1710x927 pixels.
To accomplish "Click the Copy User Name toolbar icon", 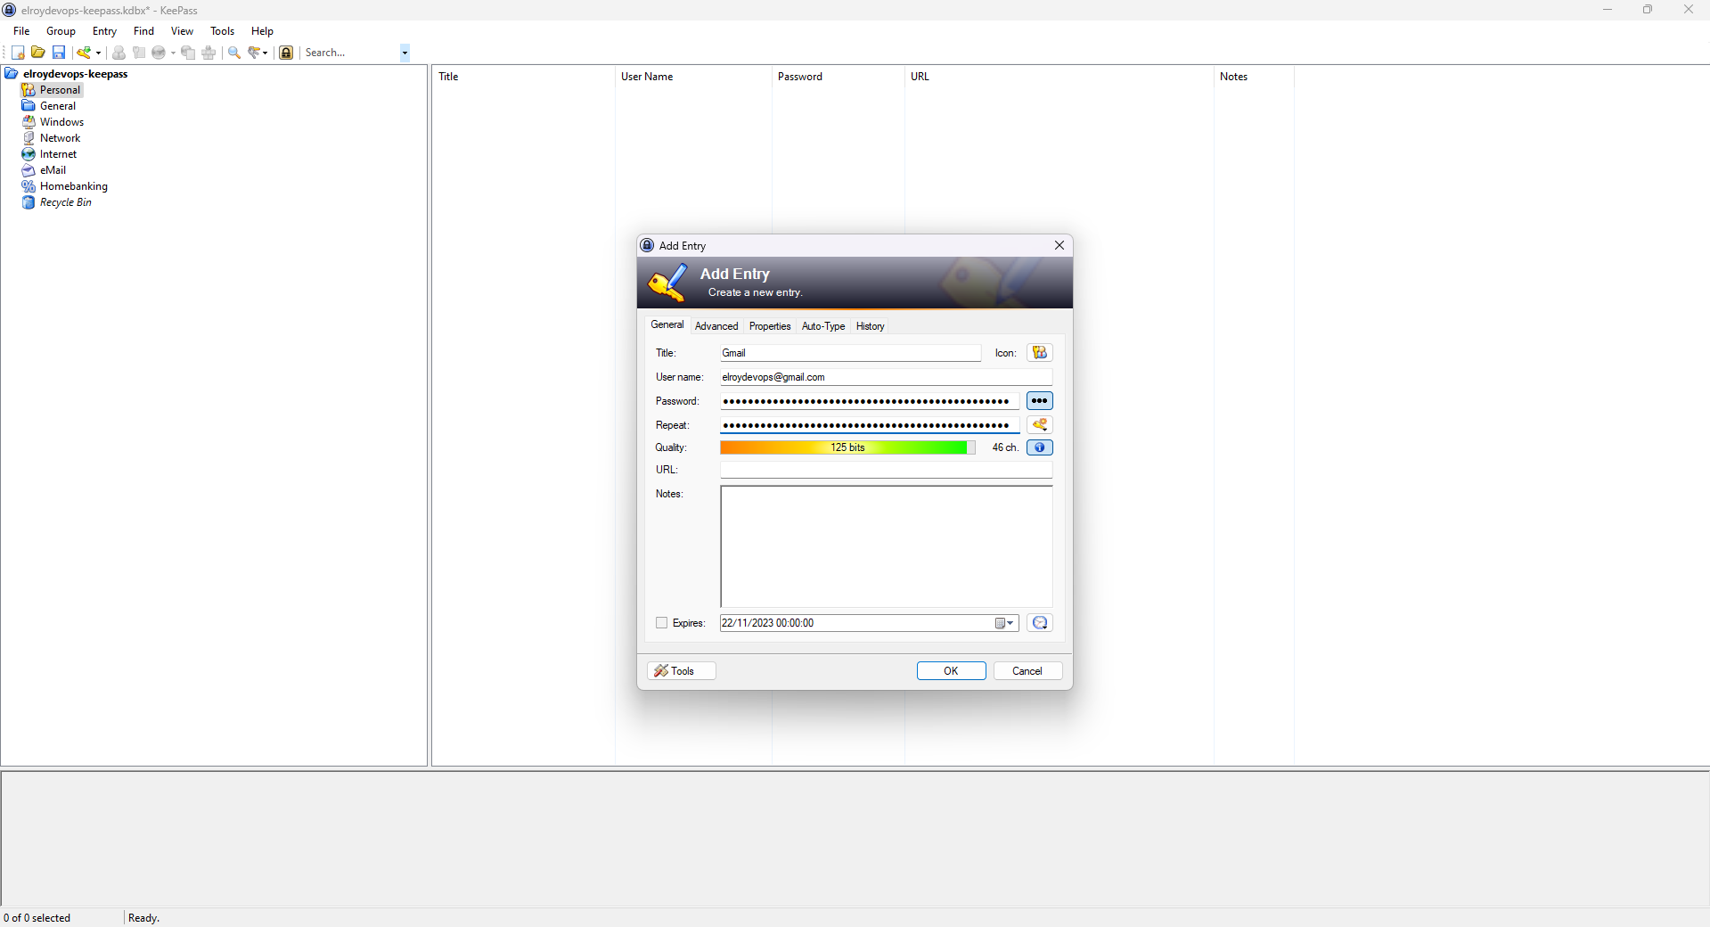I will 119,53.
